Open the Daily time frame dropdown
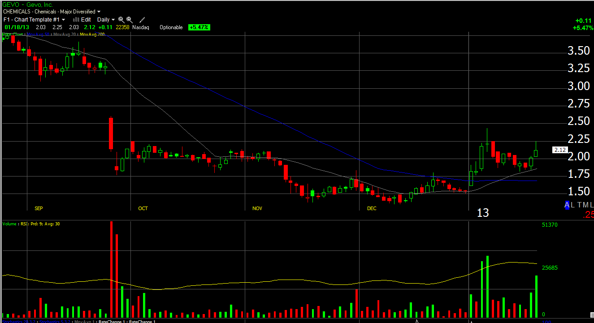 tap(106, 20)
